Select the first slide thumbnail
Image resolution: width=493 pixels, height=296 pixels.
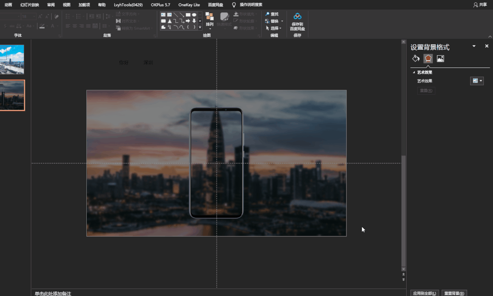[x=12, y=59]
